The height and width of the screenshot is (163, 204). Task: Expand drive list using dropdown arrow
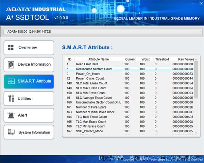click(x=200, y=32)
